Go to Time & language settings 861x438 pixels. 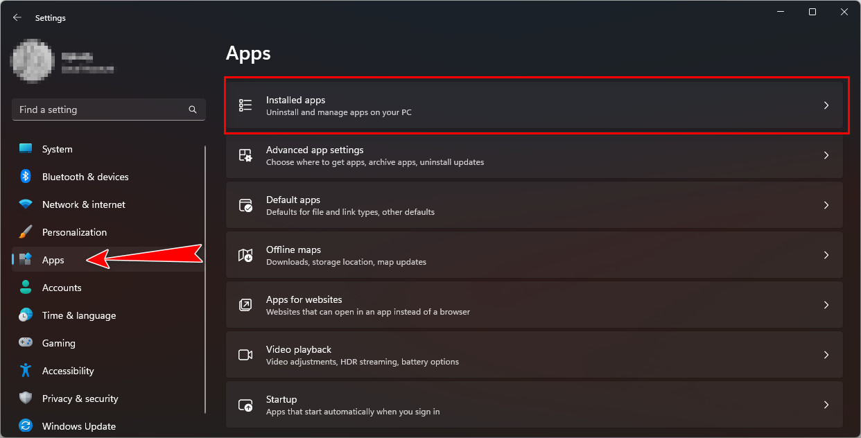click(x=78, y=315)
